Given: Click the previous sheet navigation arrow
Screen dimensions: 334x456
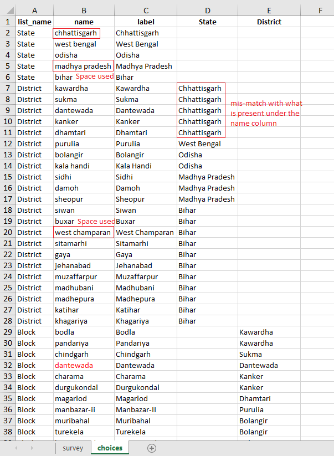Looking at the screenshot, I should click(x=16, y=448).
